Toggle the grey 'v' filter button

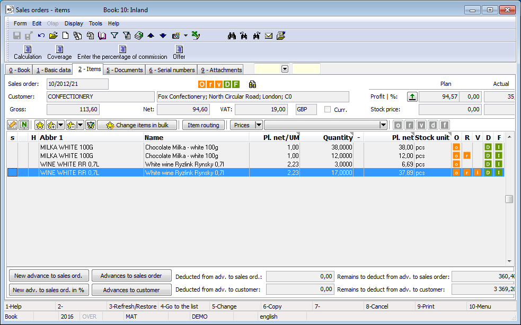point(421,125)
